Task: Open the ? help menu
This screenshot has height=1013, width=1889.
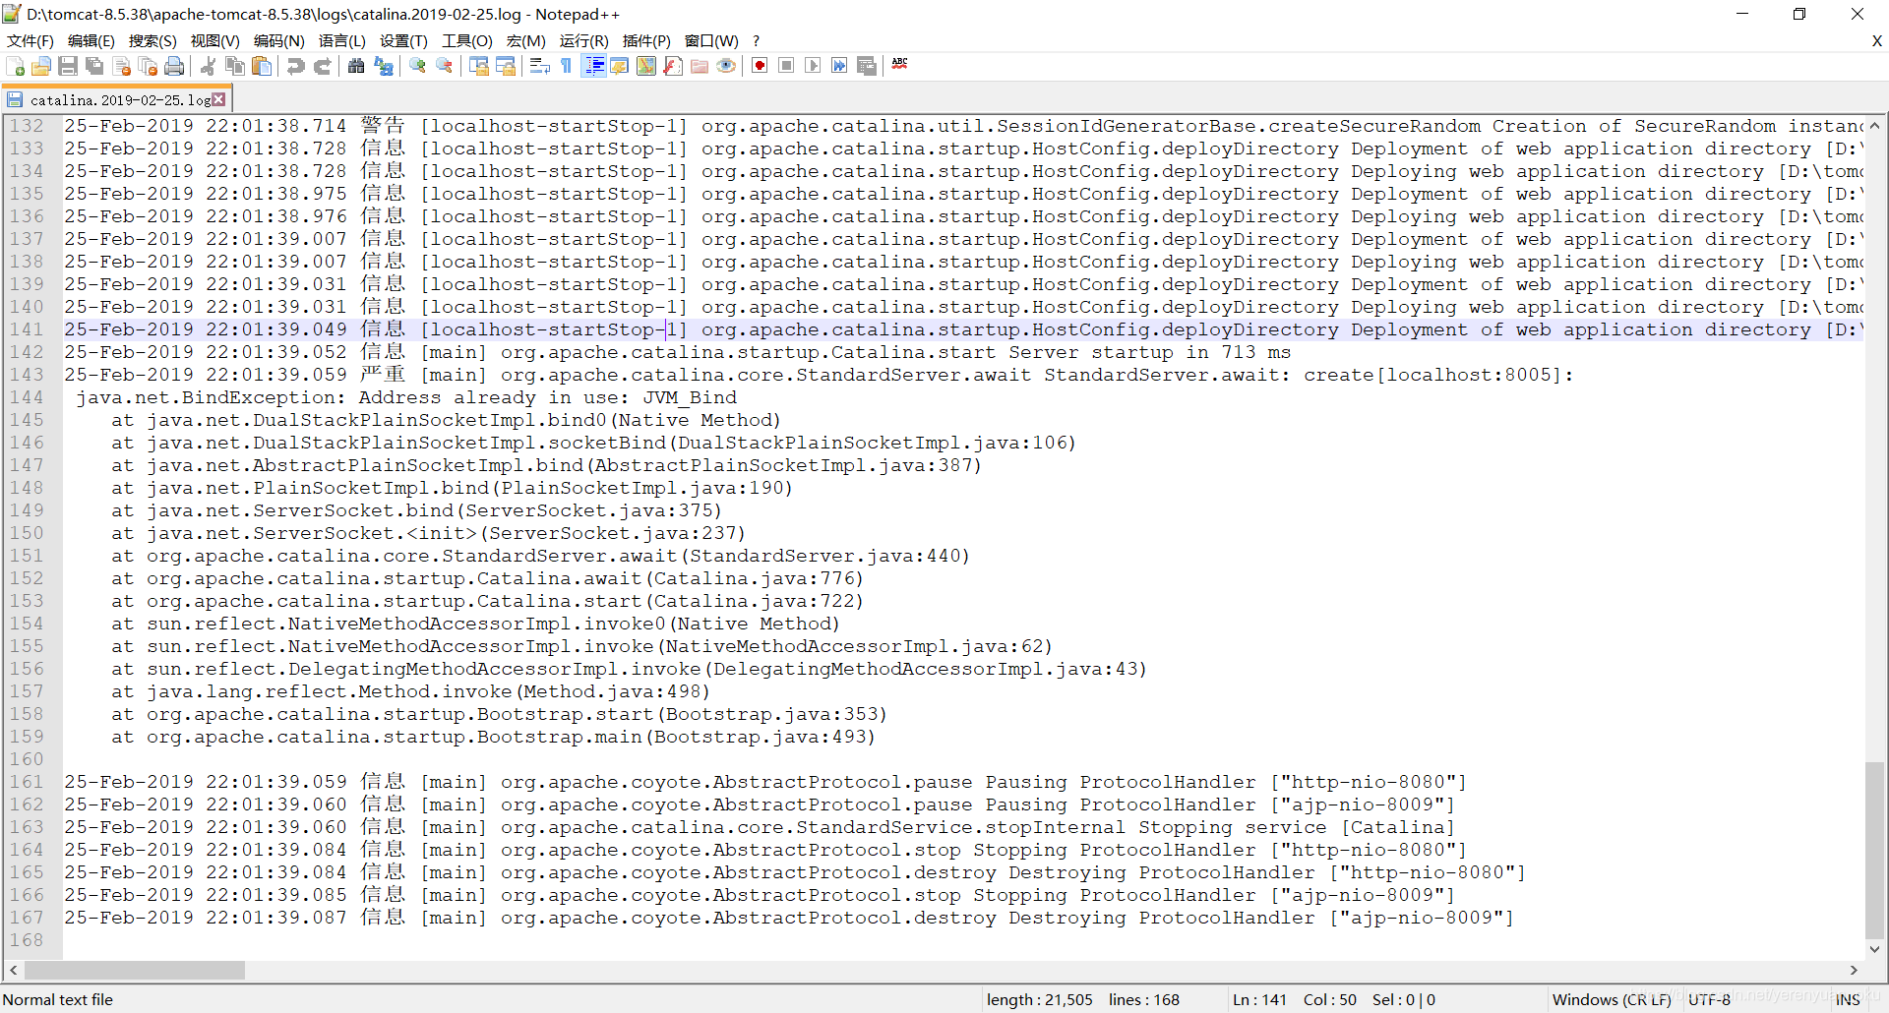Action: (756, 41)
